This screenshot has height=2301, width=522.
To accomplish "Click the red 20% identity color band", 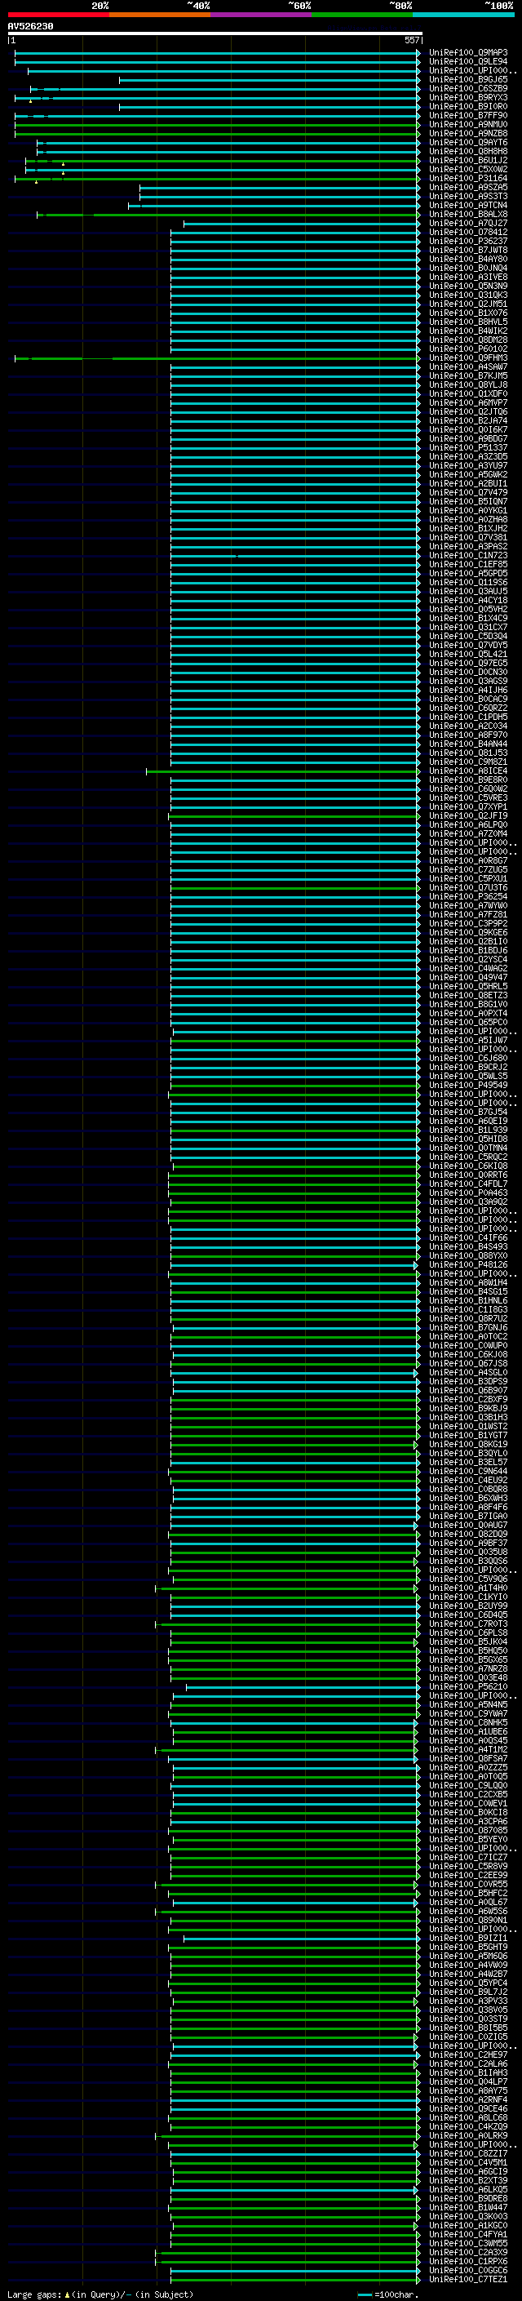I will point(58,15).
